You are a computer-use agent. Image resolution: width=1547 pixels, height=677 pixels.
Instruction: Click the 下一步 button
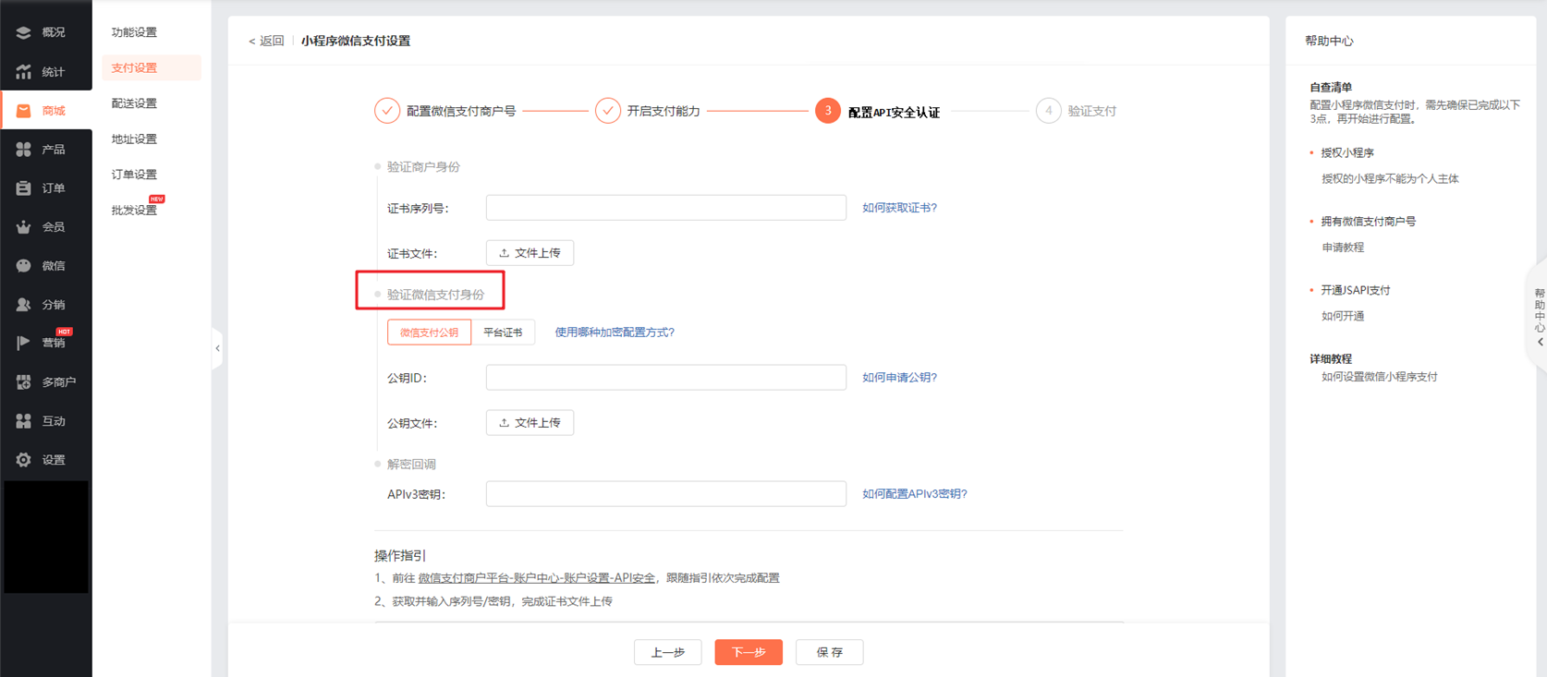pos(749,652)
